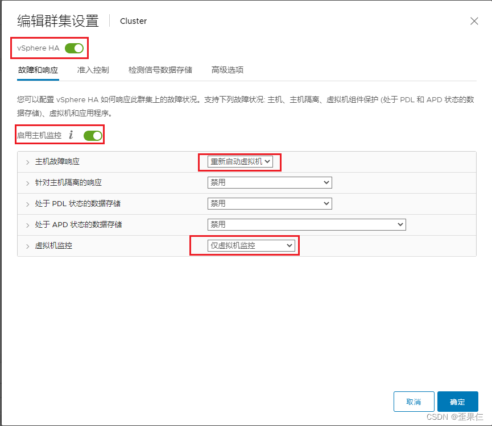The height and width of the screenshot is (426, 492).
Task: Toggle the vSphere HA switch
Action: [74, 48]
